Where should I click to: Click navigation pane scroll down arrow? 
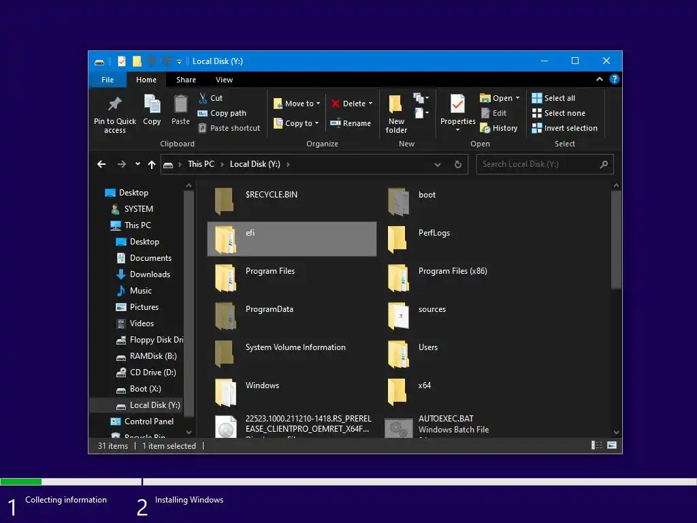pyautogui.click(x=189, y=432)
